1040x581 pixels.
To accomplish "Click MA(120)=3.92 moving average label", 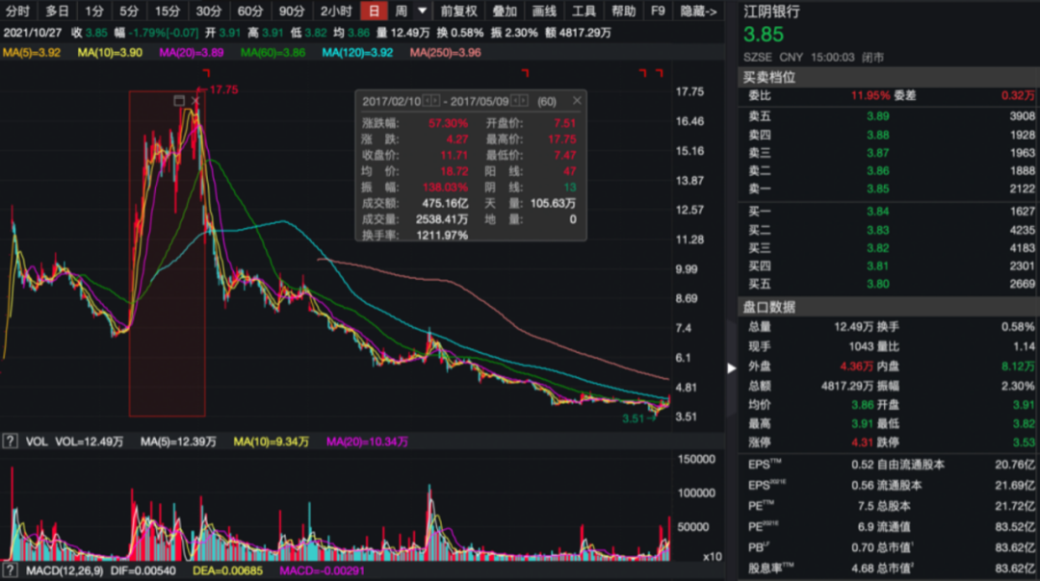I will [357, 52].
